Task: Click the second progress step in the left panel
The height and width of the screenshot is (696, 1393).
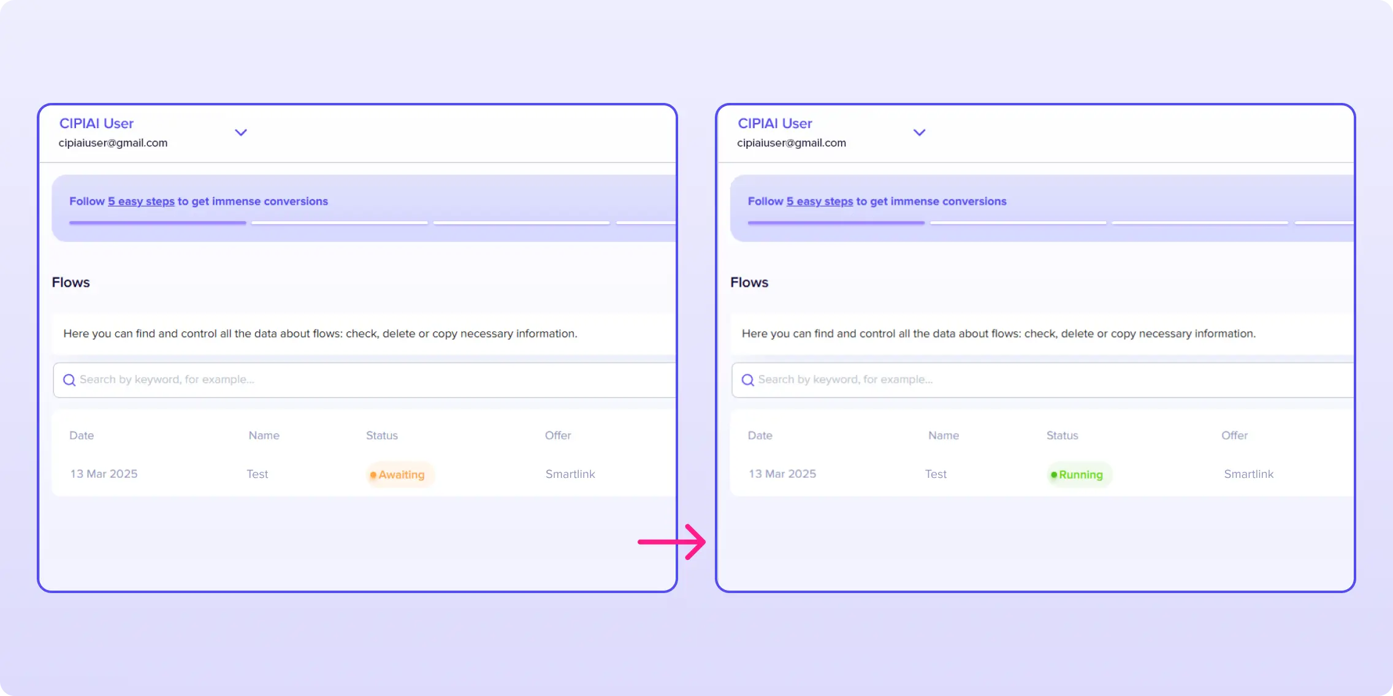Action: [x=340, y=222]
